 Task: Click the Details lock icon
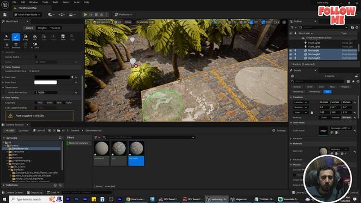coord(356,76)
